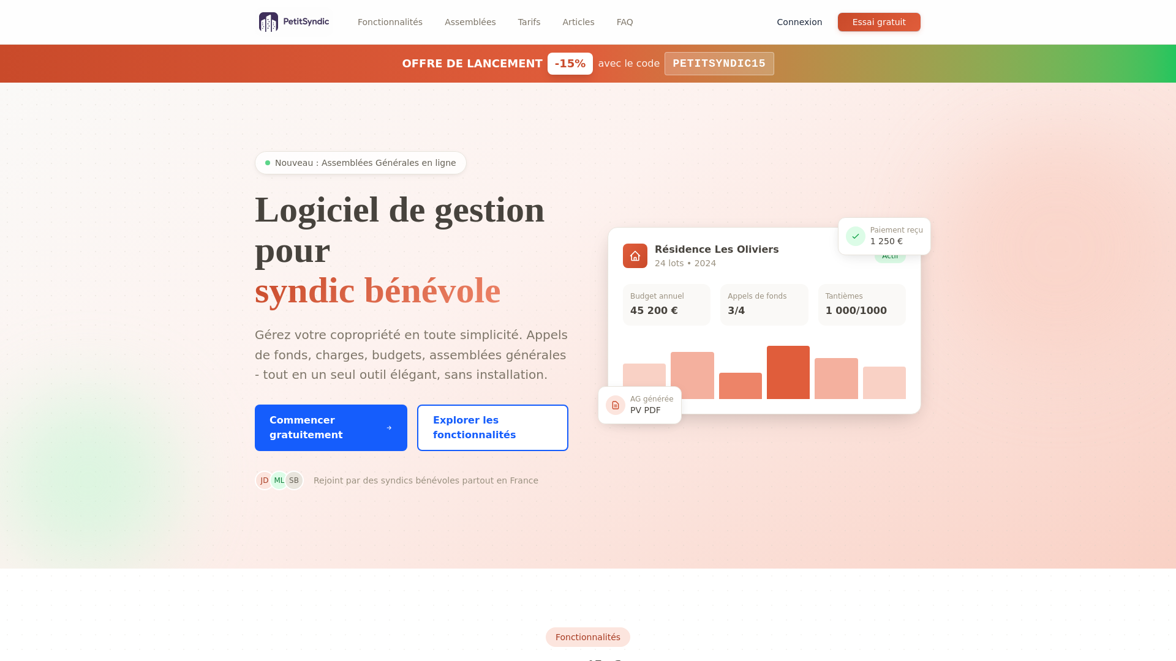
Task: Open the FAQ nav link
Action: [x=625, y=22]
